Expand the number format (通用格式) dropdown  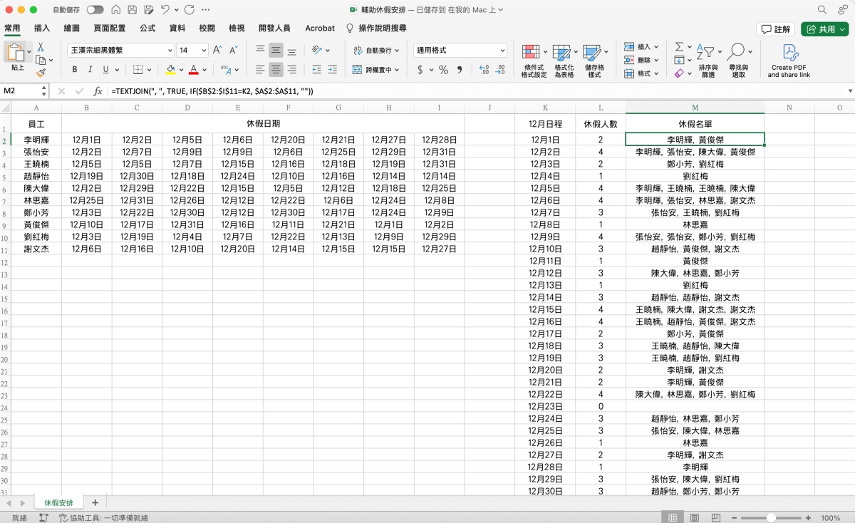pos(502,51)
